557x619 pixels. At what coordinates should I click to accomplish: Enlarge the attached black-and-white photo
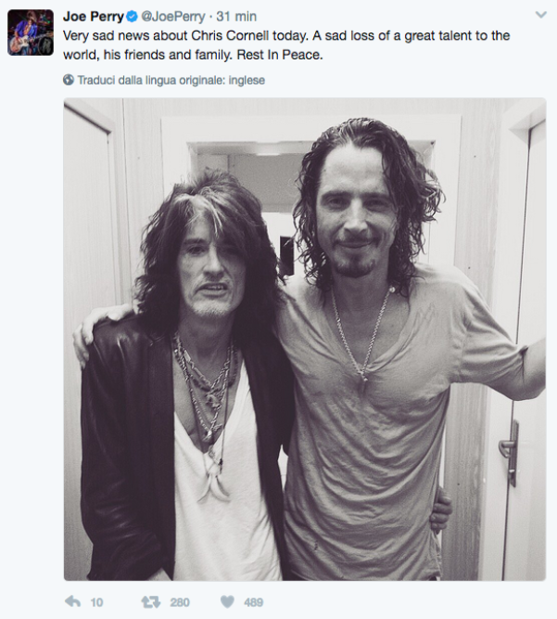click(305, 339)
